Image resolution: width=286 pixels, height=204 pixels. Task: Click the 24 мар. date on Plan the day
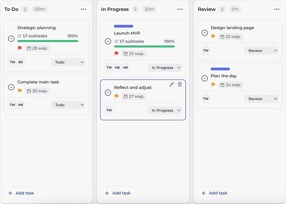(231, 85)
